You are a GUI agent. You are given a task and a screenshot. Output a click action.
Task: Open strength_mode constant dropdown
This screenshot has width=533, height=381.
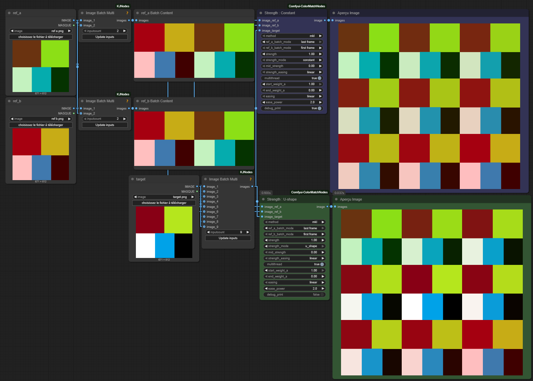292,60
